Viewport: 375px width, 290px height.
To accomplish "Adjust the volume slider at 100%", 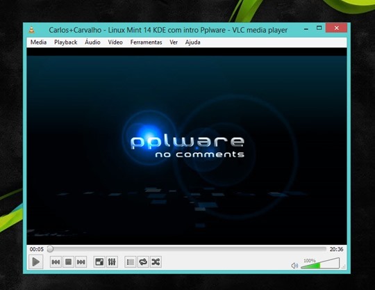I will (x=320, y=264).
